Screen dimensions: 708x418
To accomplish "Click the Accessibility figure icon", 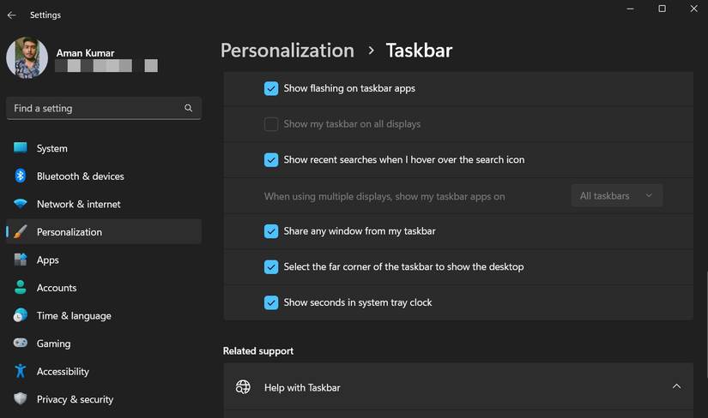I will pyautogui.click(x=21, y=371).
